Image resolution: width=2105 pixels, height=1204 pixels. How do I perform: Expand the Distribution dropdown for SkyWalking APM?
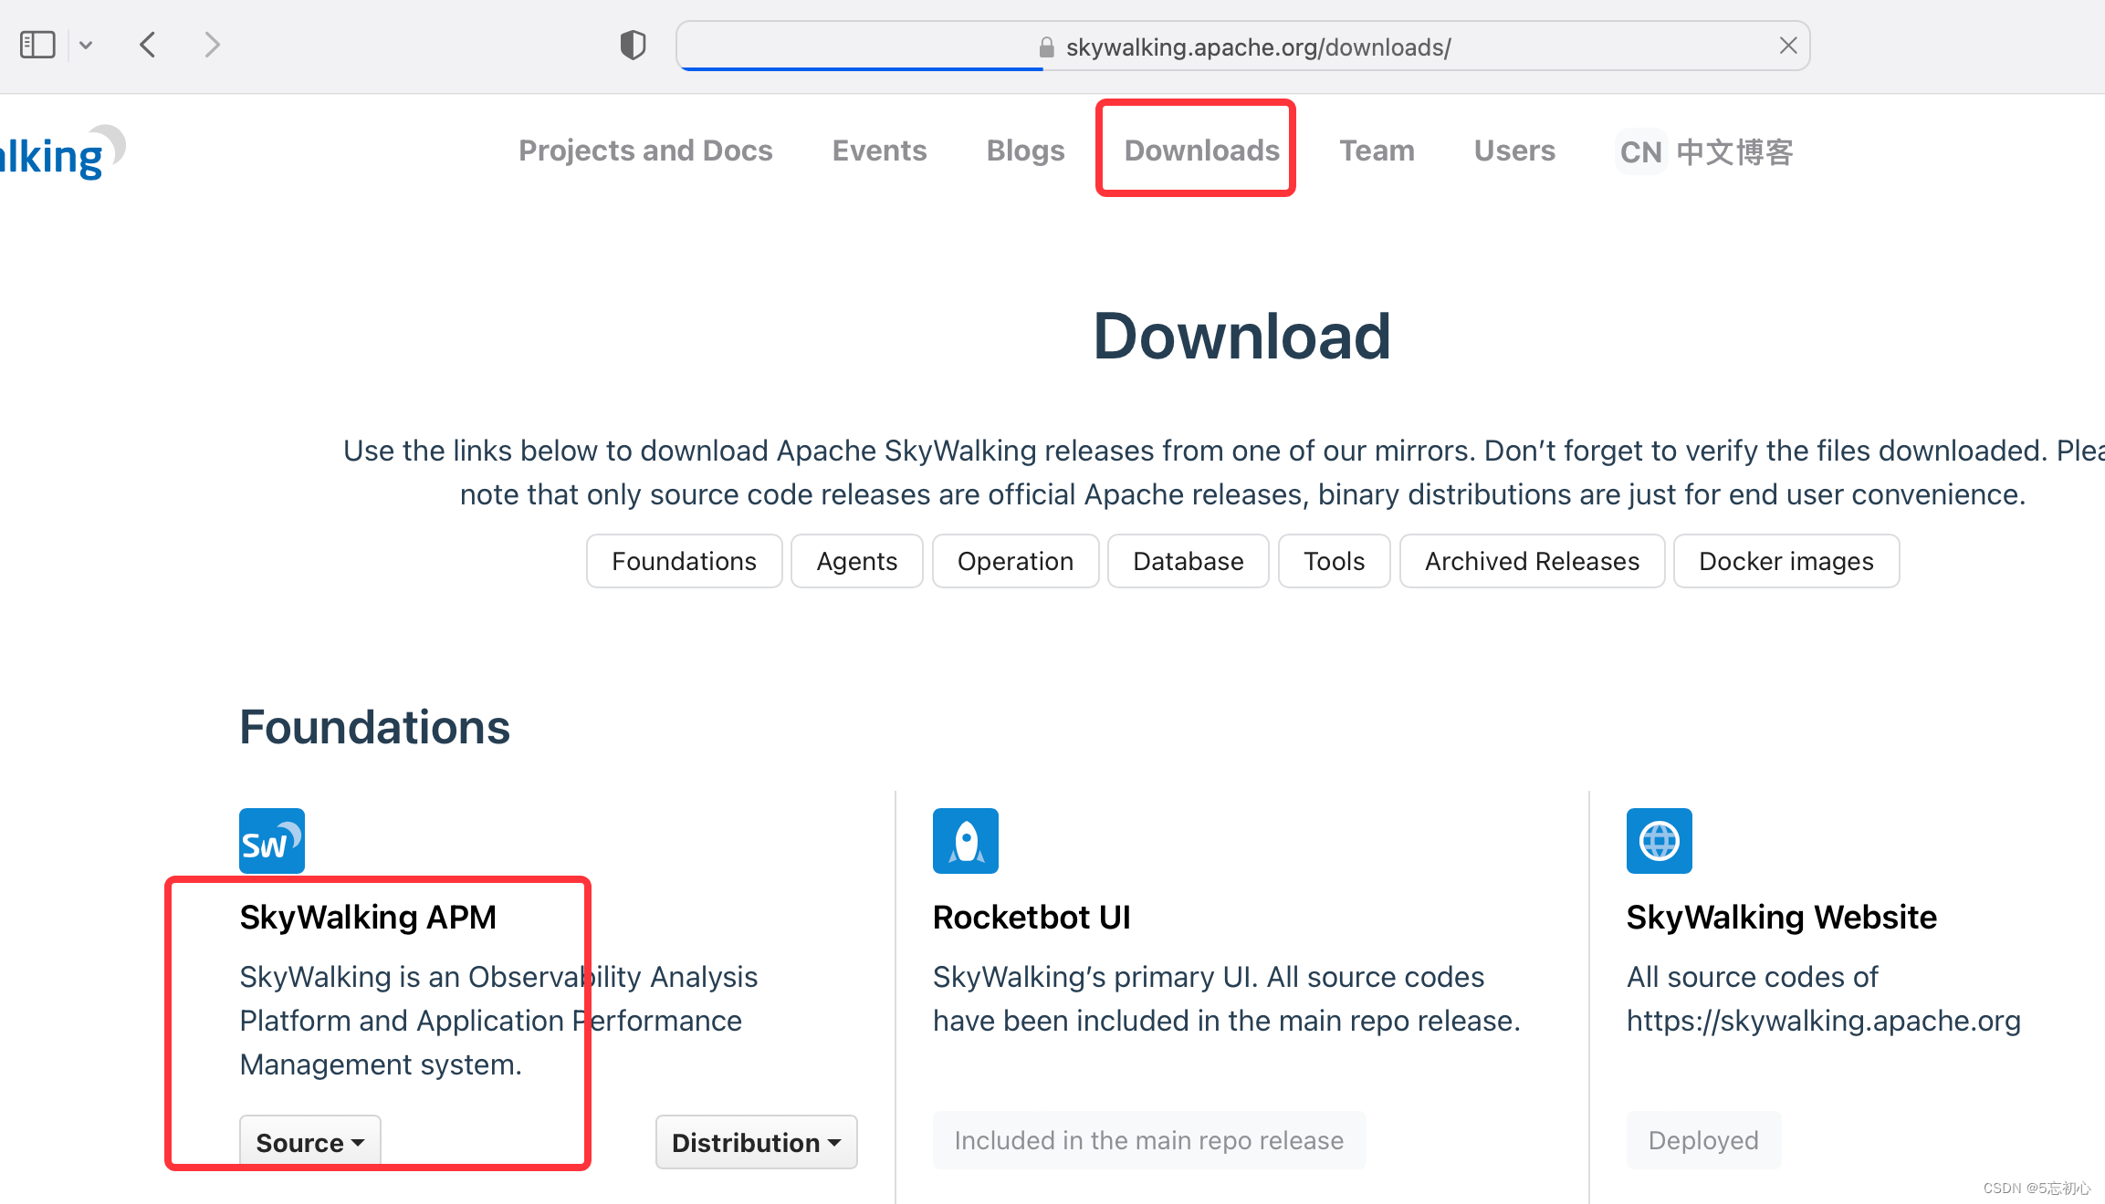pos(756,1142)
